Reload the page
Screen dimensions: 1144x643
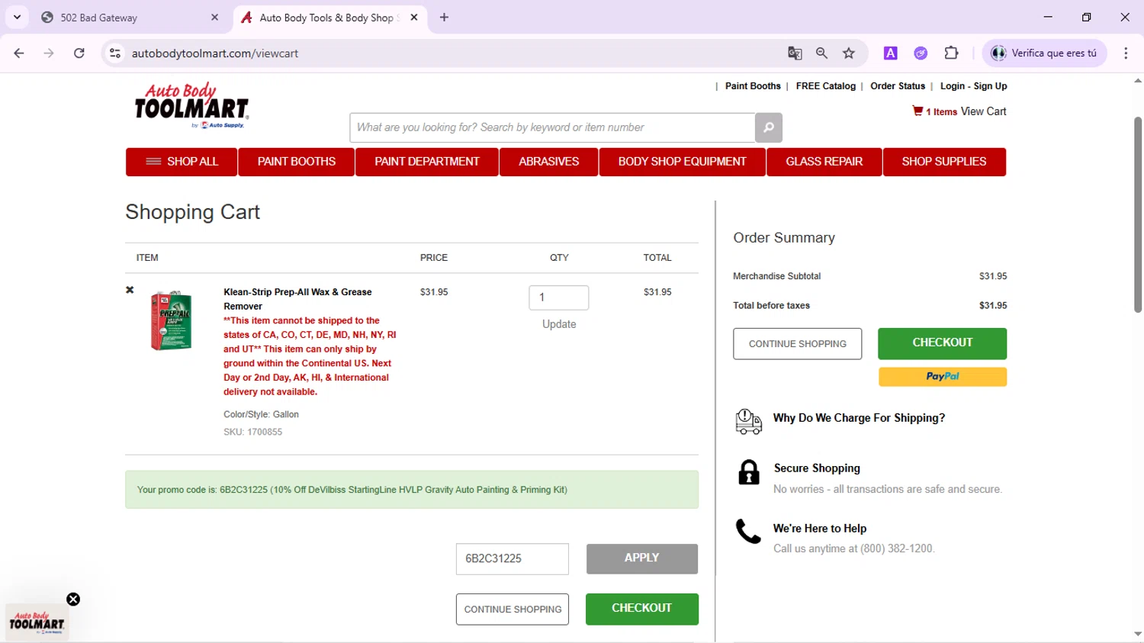point(79,53)
